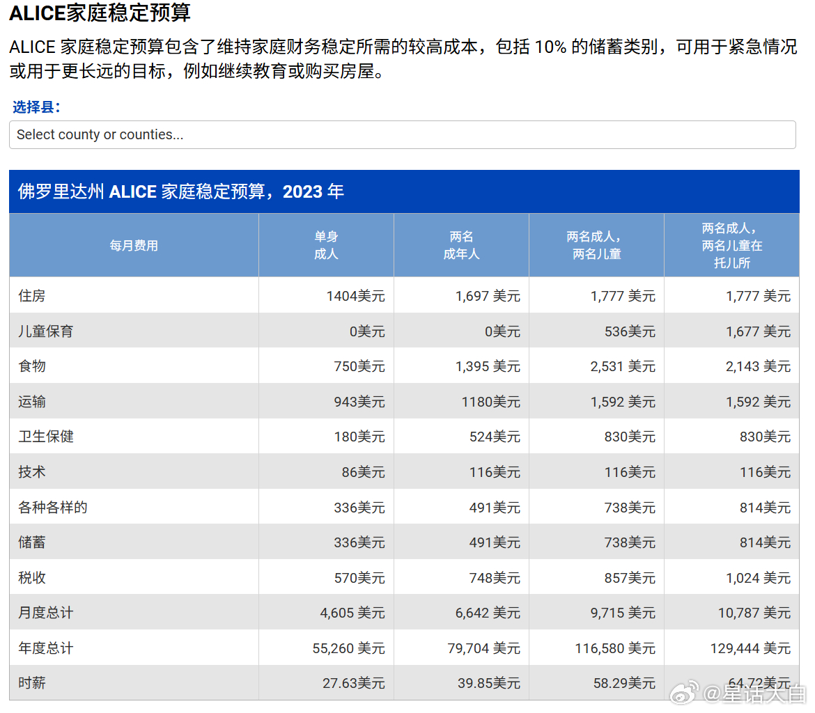Select the 儿童保育 row label
This screenshot has width=815, height=713.
tap(46, 331)
